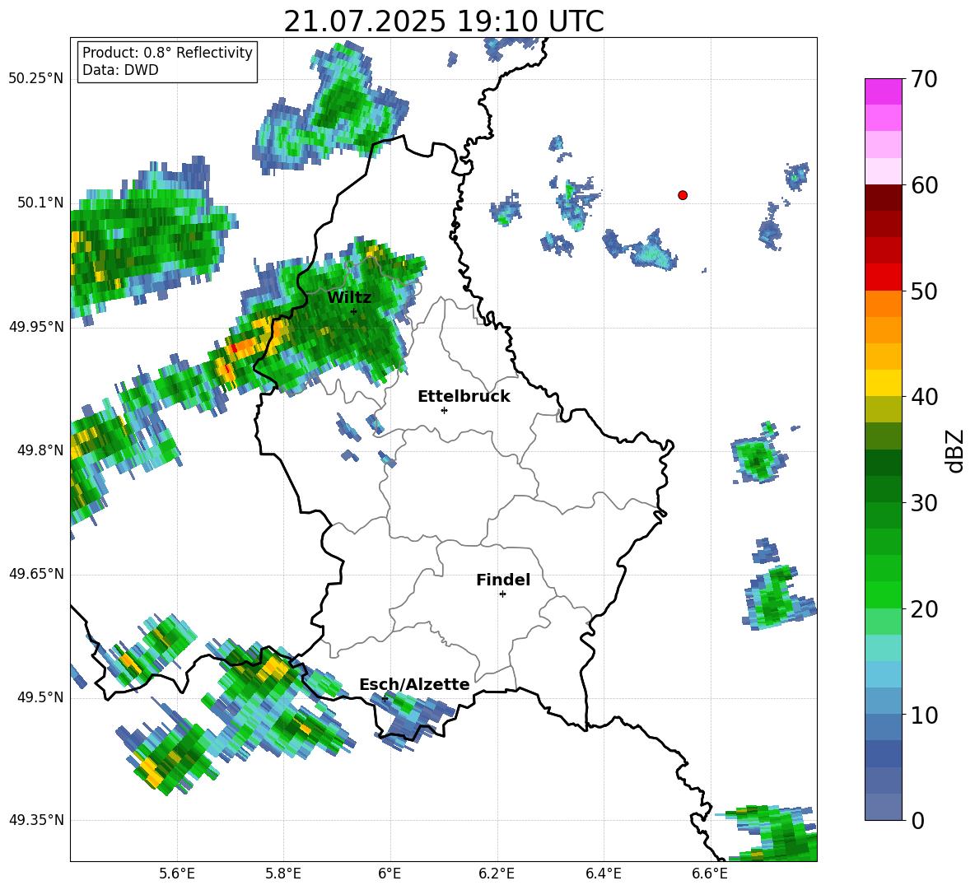Click the colorbar tick label 20
Viewport: 975px width, 890px height.
pyautogui.click(x=924, y=609)
